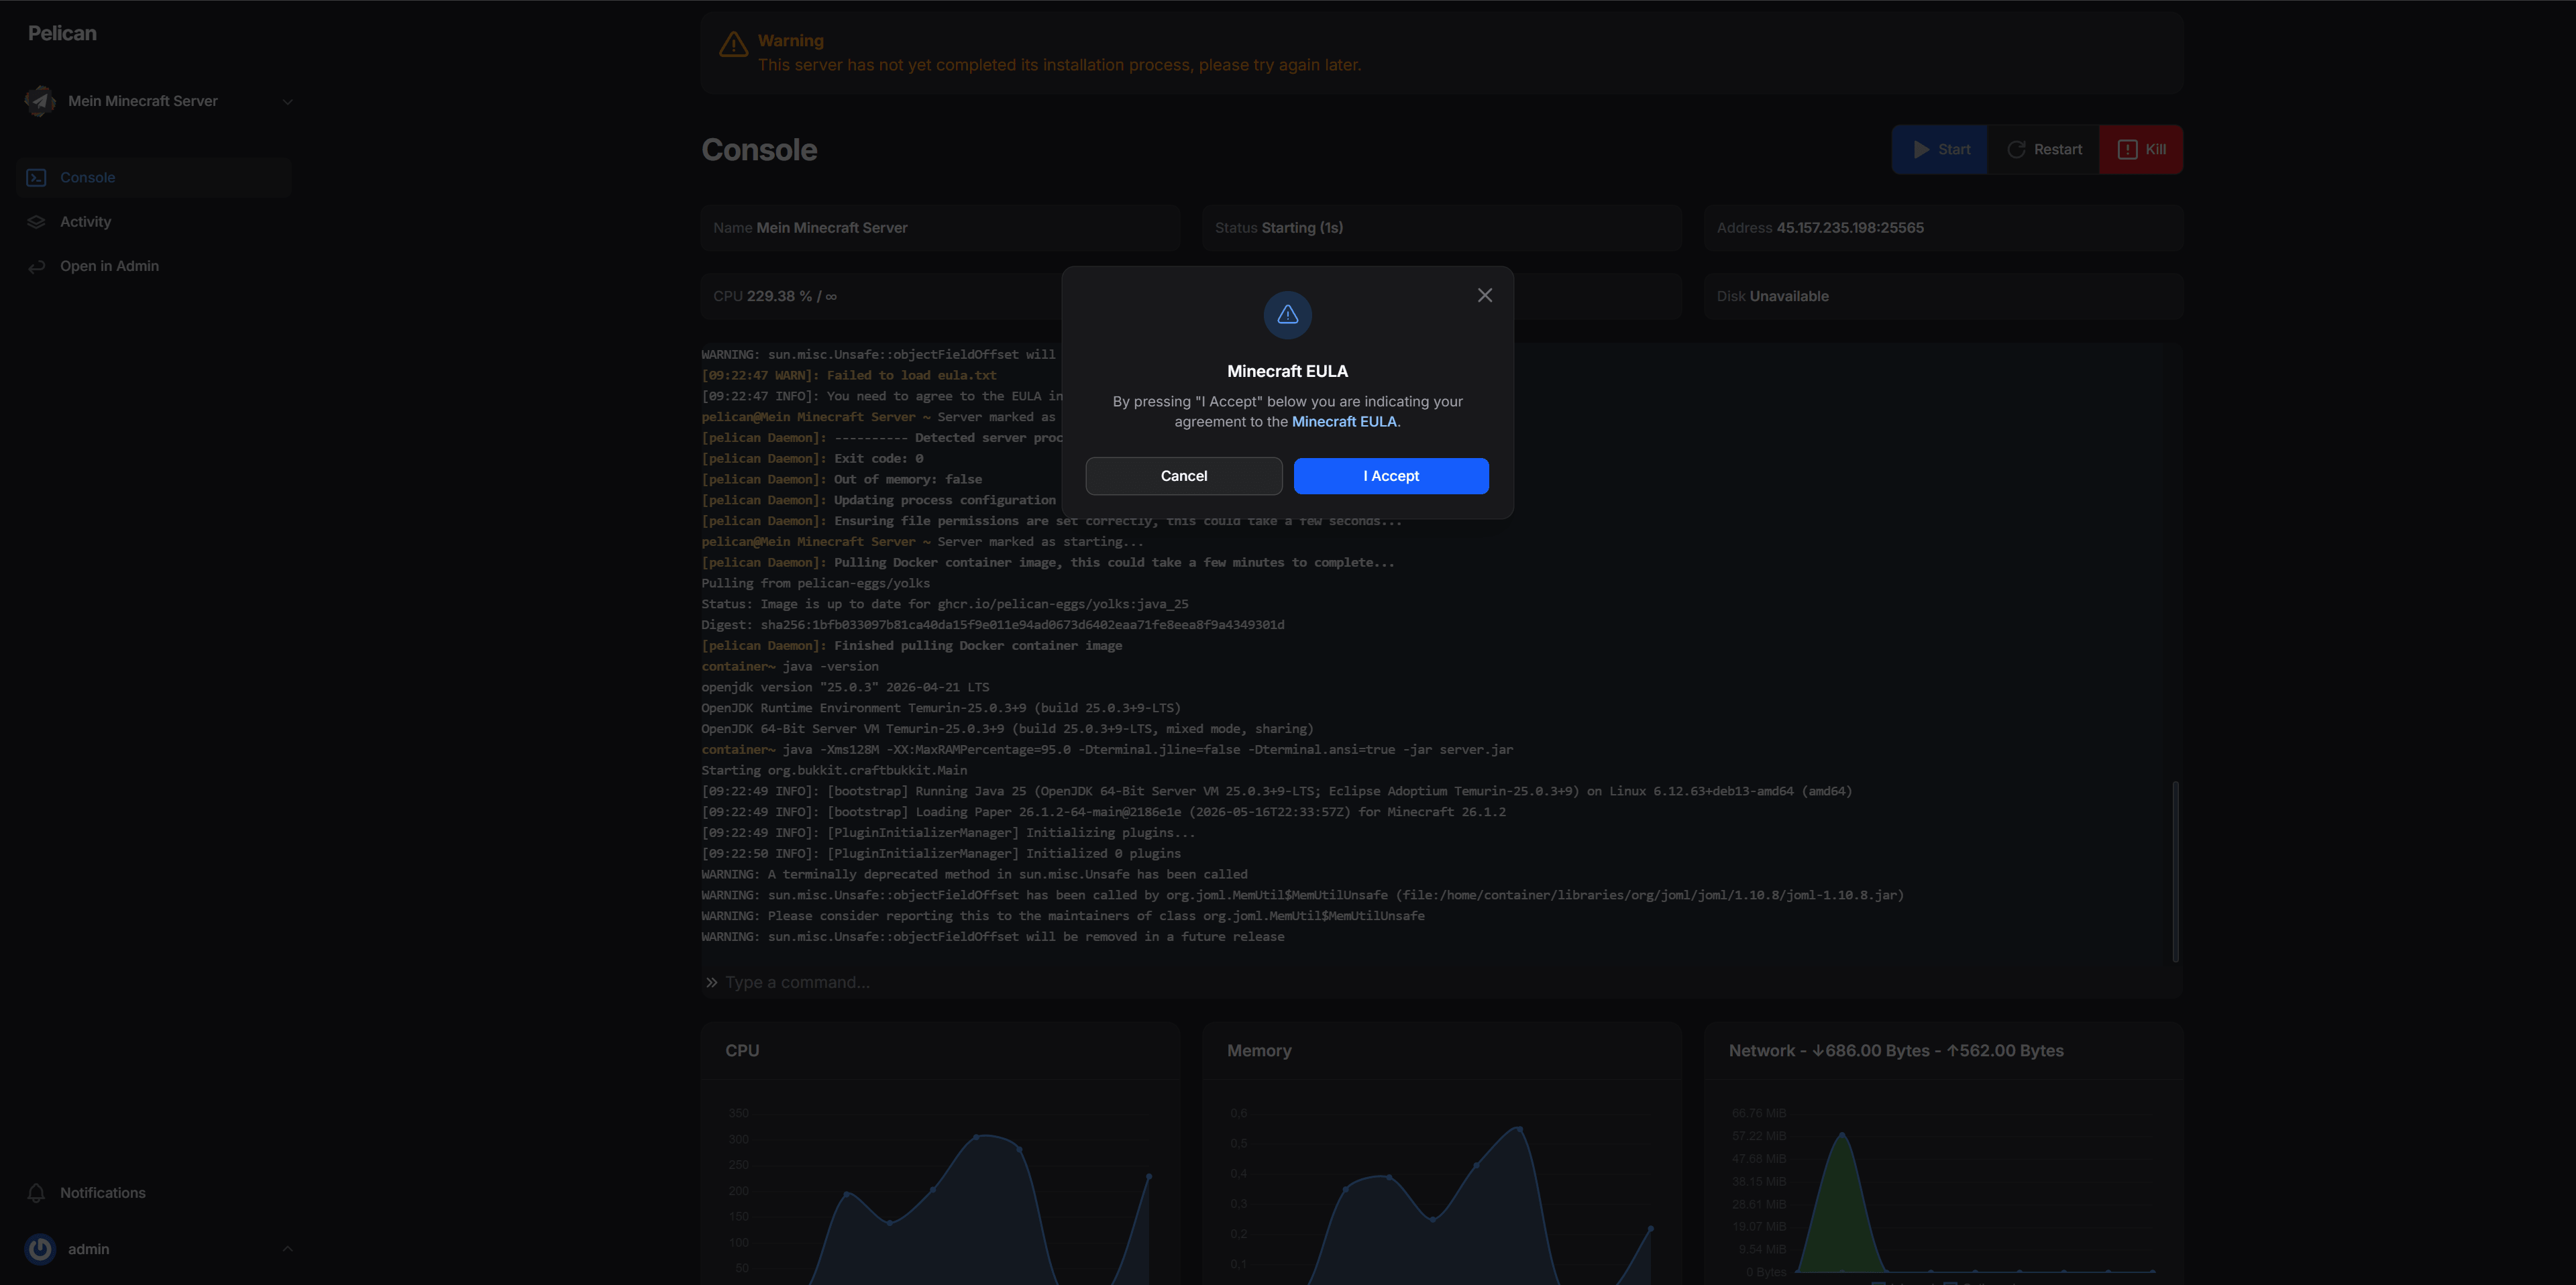Click the Open in Admin arrow icon

(x=36, y=266)
